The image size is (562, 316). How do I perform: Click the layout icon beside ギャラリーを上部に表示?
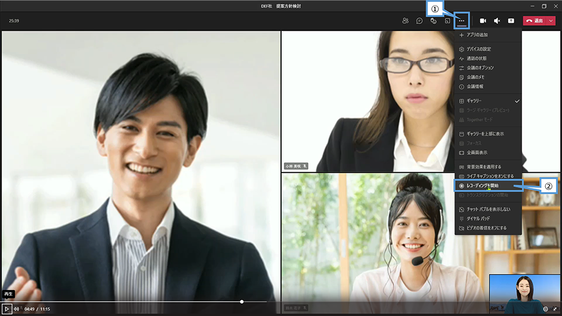click(461, 134)
